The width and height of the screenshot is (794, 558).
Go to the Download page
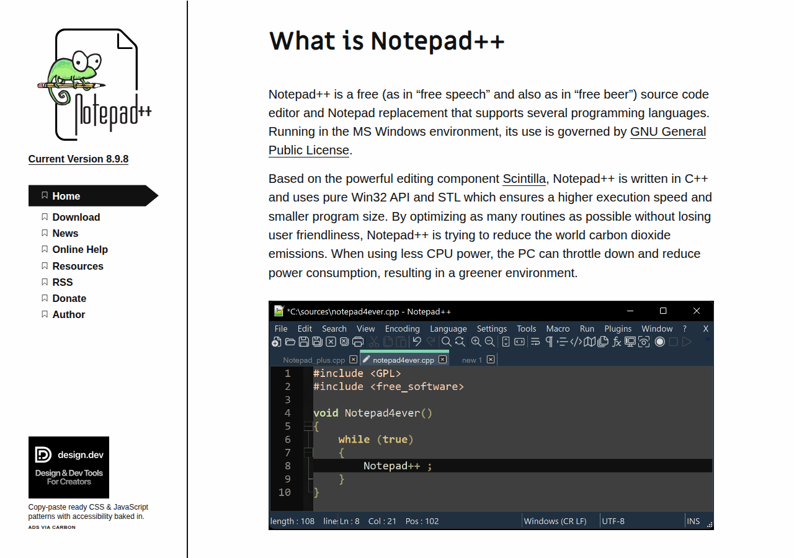click(76, 217)
